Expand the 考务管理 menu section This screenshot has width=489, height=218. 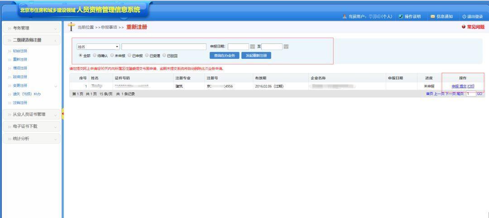32,28
